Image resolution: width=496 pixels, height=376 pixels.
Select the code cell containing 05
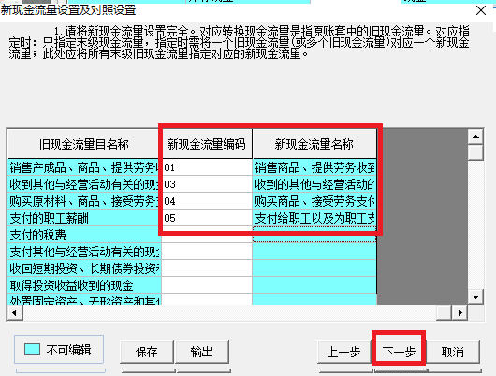[207, 218]
